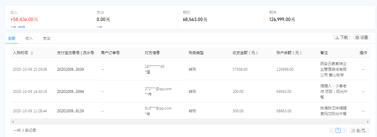Switch to the 支出 tab
This screenshot has height=137, width=377.
[x=47, y=38]
